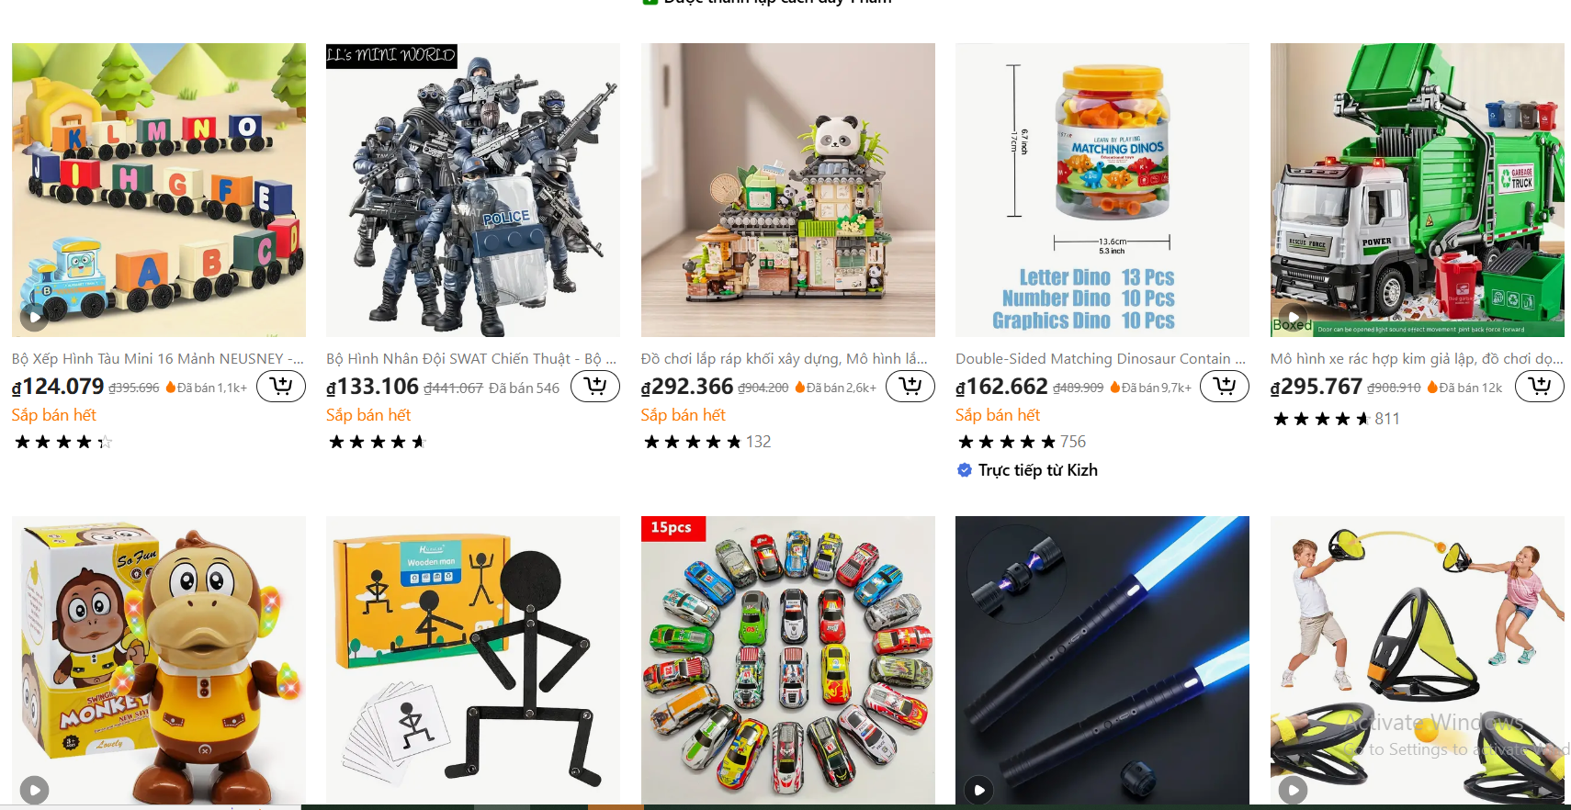
Task: Open Bộ Hình Nhân Đội SWAT product title
Action: 472,359
